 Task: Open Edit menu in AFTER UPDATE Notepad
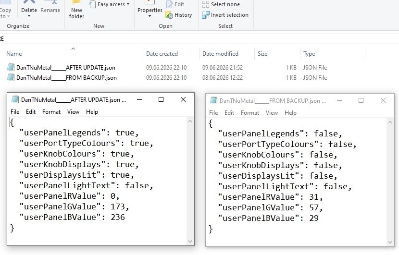pos(31,112)
